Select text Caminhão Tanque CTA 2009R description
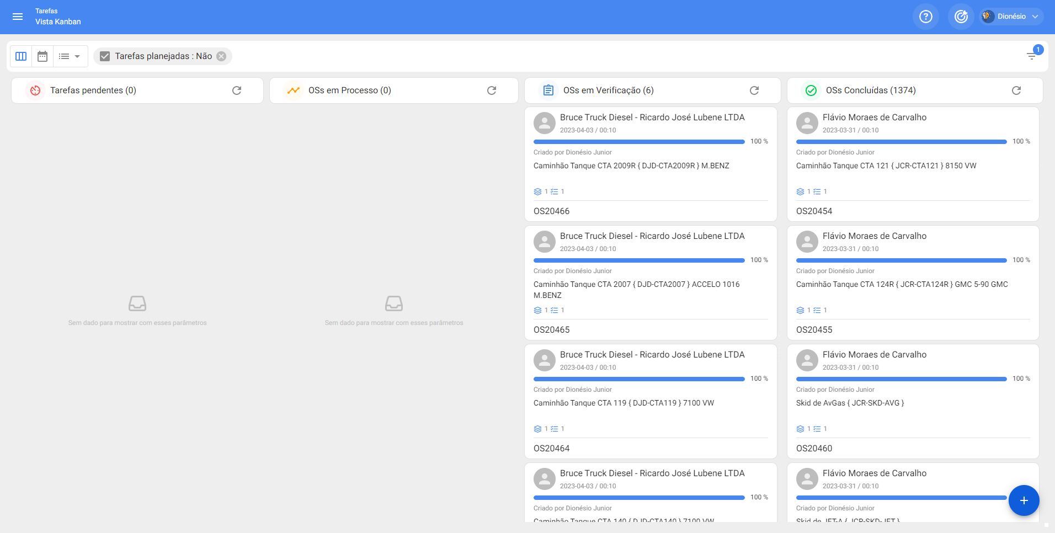 pos(631,166)
